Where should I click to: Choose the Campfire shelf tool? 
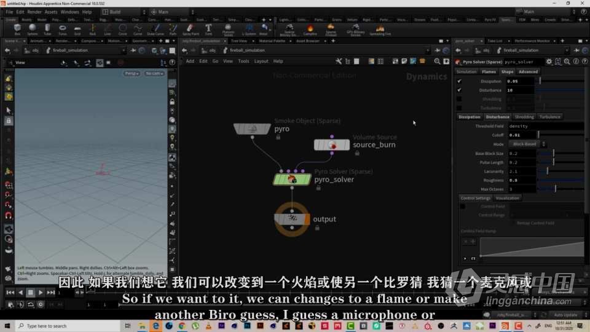pos(310,30)
